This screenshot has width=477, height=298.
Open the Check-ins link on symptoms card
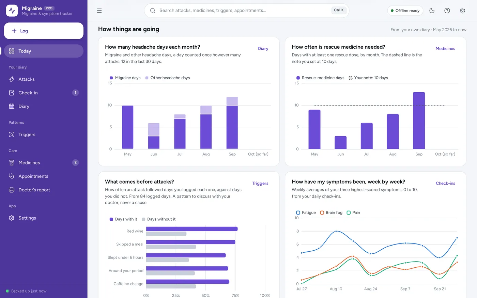coord(445,184)
